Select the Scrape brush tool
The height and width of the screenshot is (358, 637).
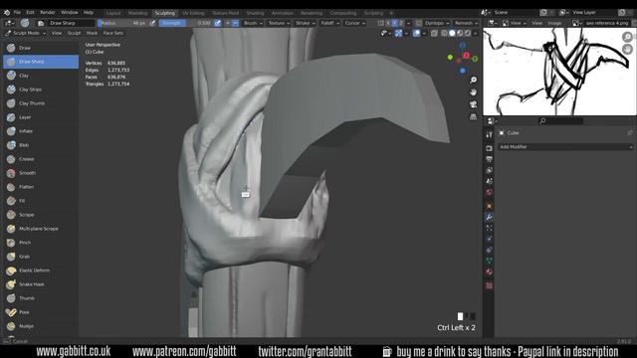coord(40,215)
